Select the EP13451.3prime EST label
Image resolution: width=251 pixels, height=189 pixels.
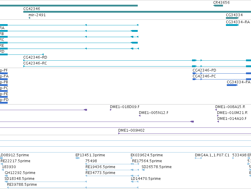(90, 155)
